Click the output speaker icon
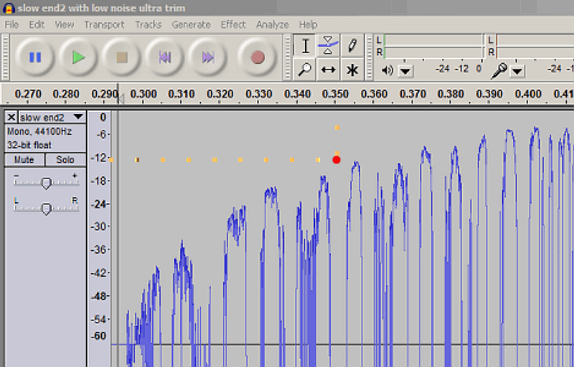 (387, 70)
